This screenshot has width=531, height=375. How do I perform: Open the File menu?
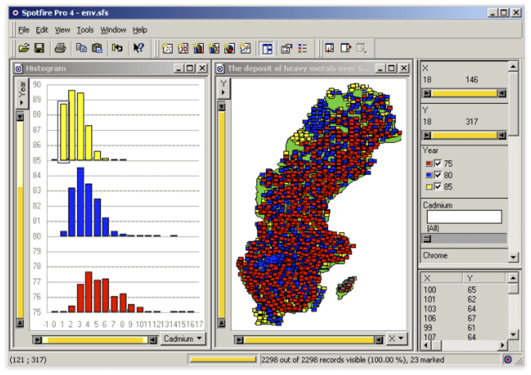[23, 30]
